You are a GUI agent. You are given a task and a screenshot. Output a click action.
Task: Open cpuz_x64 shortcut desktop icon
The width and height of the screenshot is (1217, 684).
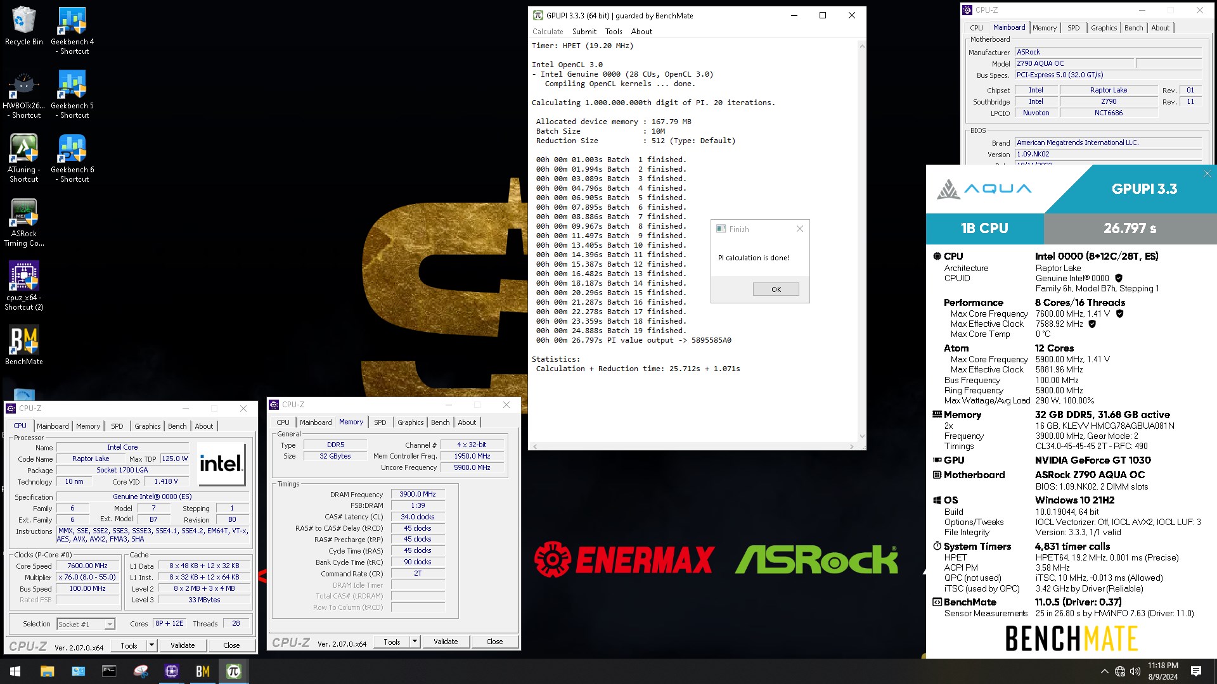(23, 286)
